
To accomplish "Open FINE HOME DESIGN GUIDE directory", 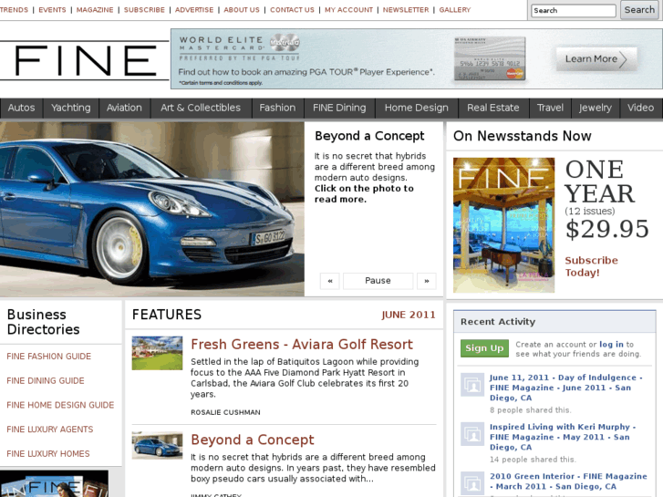I will click(60, 405).
